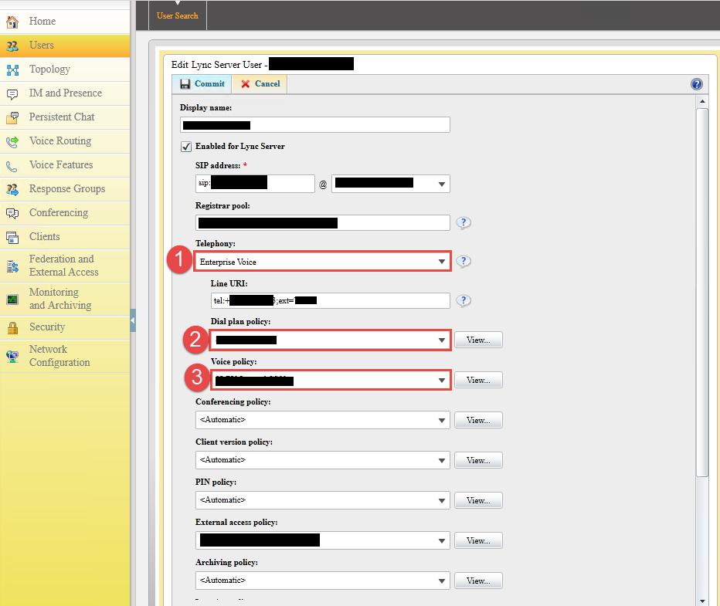Click the Cancel button

tap(260, 84)
